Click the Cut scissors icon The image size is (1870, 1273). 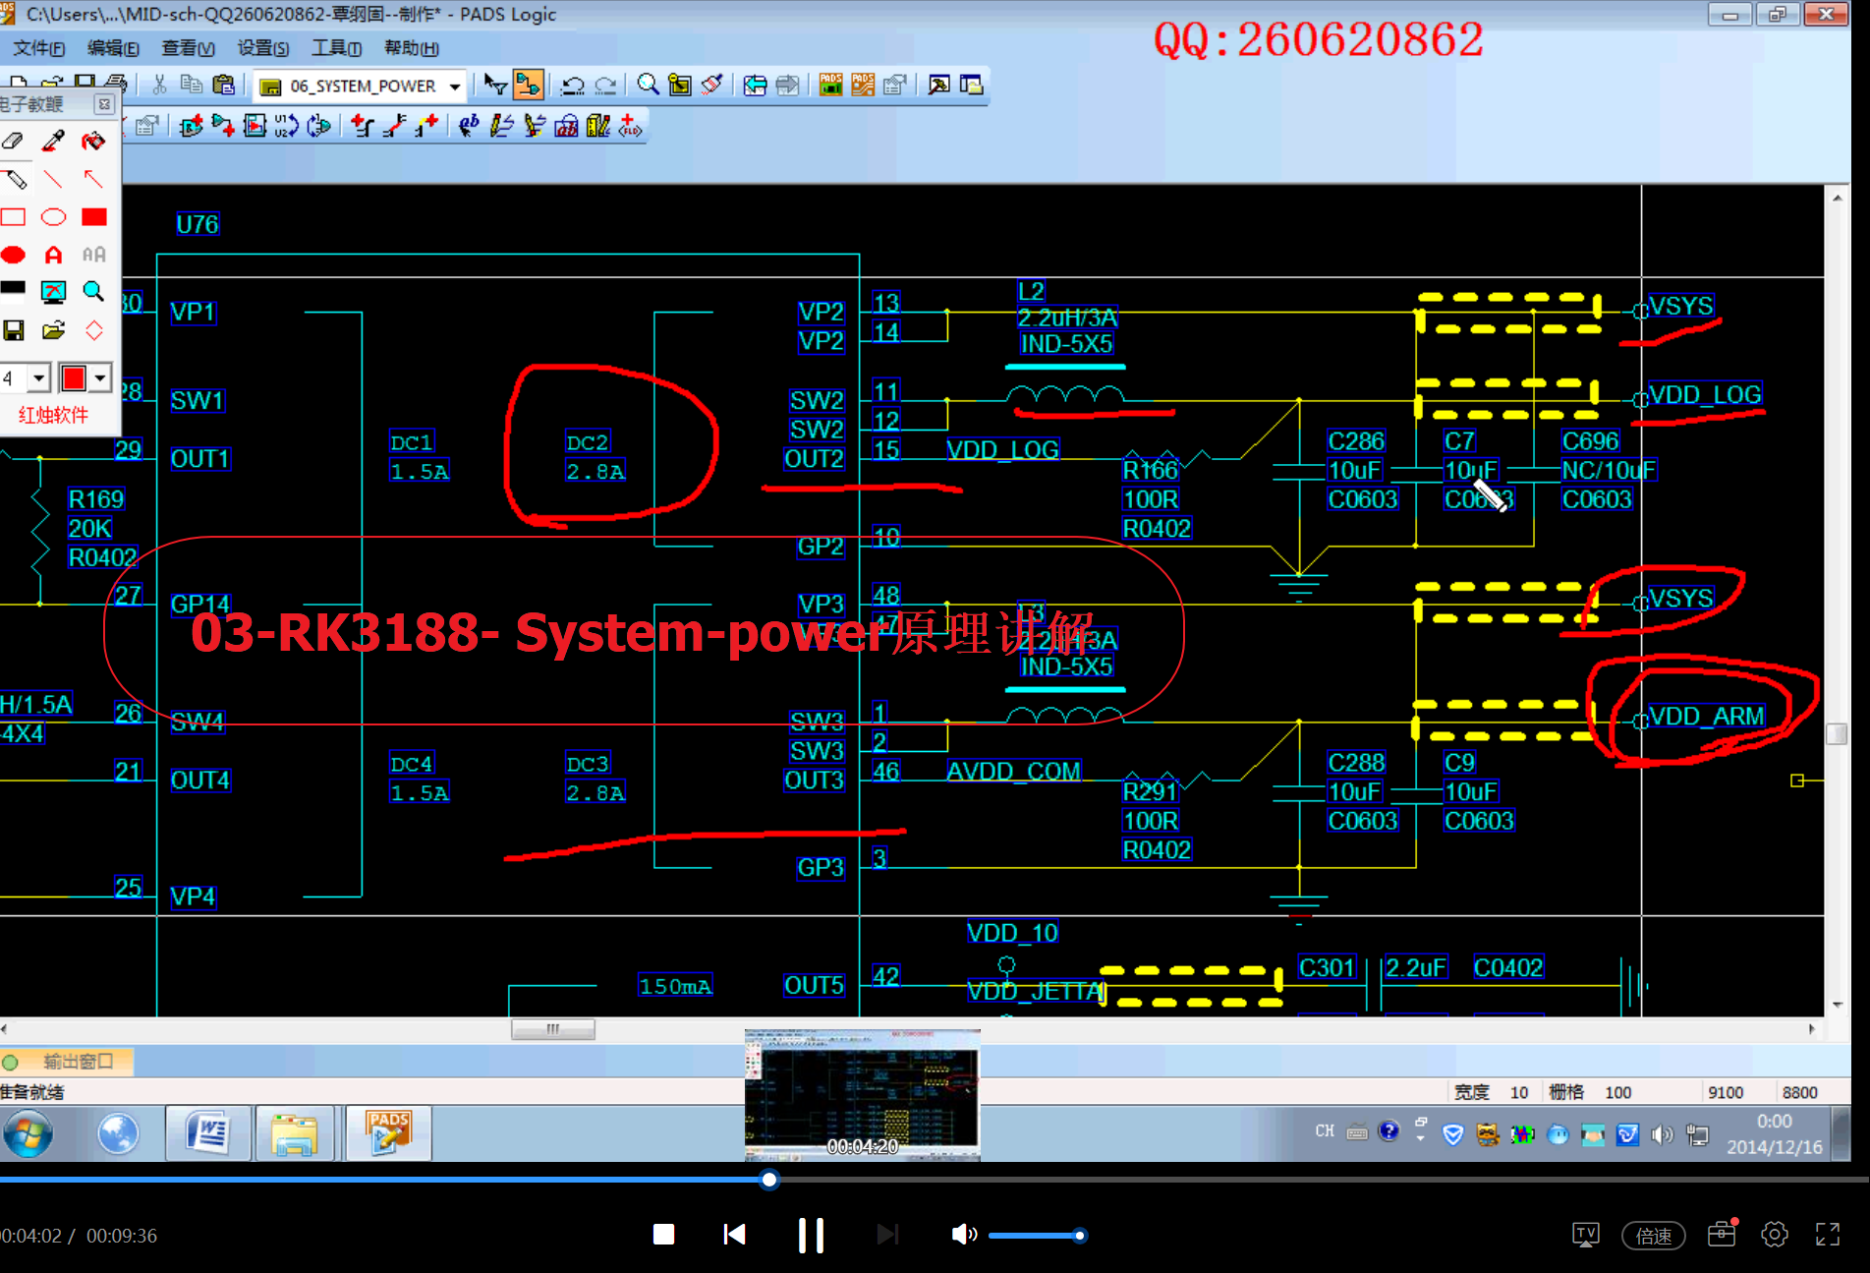click(x=159, y=86)
